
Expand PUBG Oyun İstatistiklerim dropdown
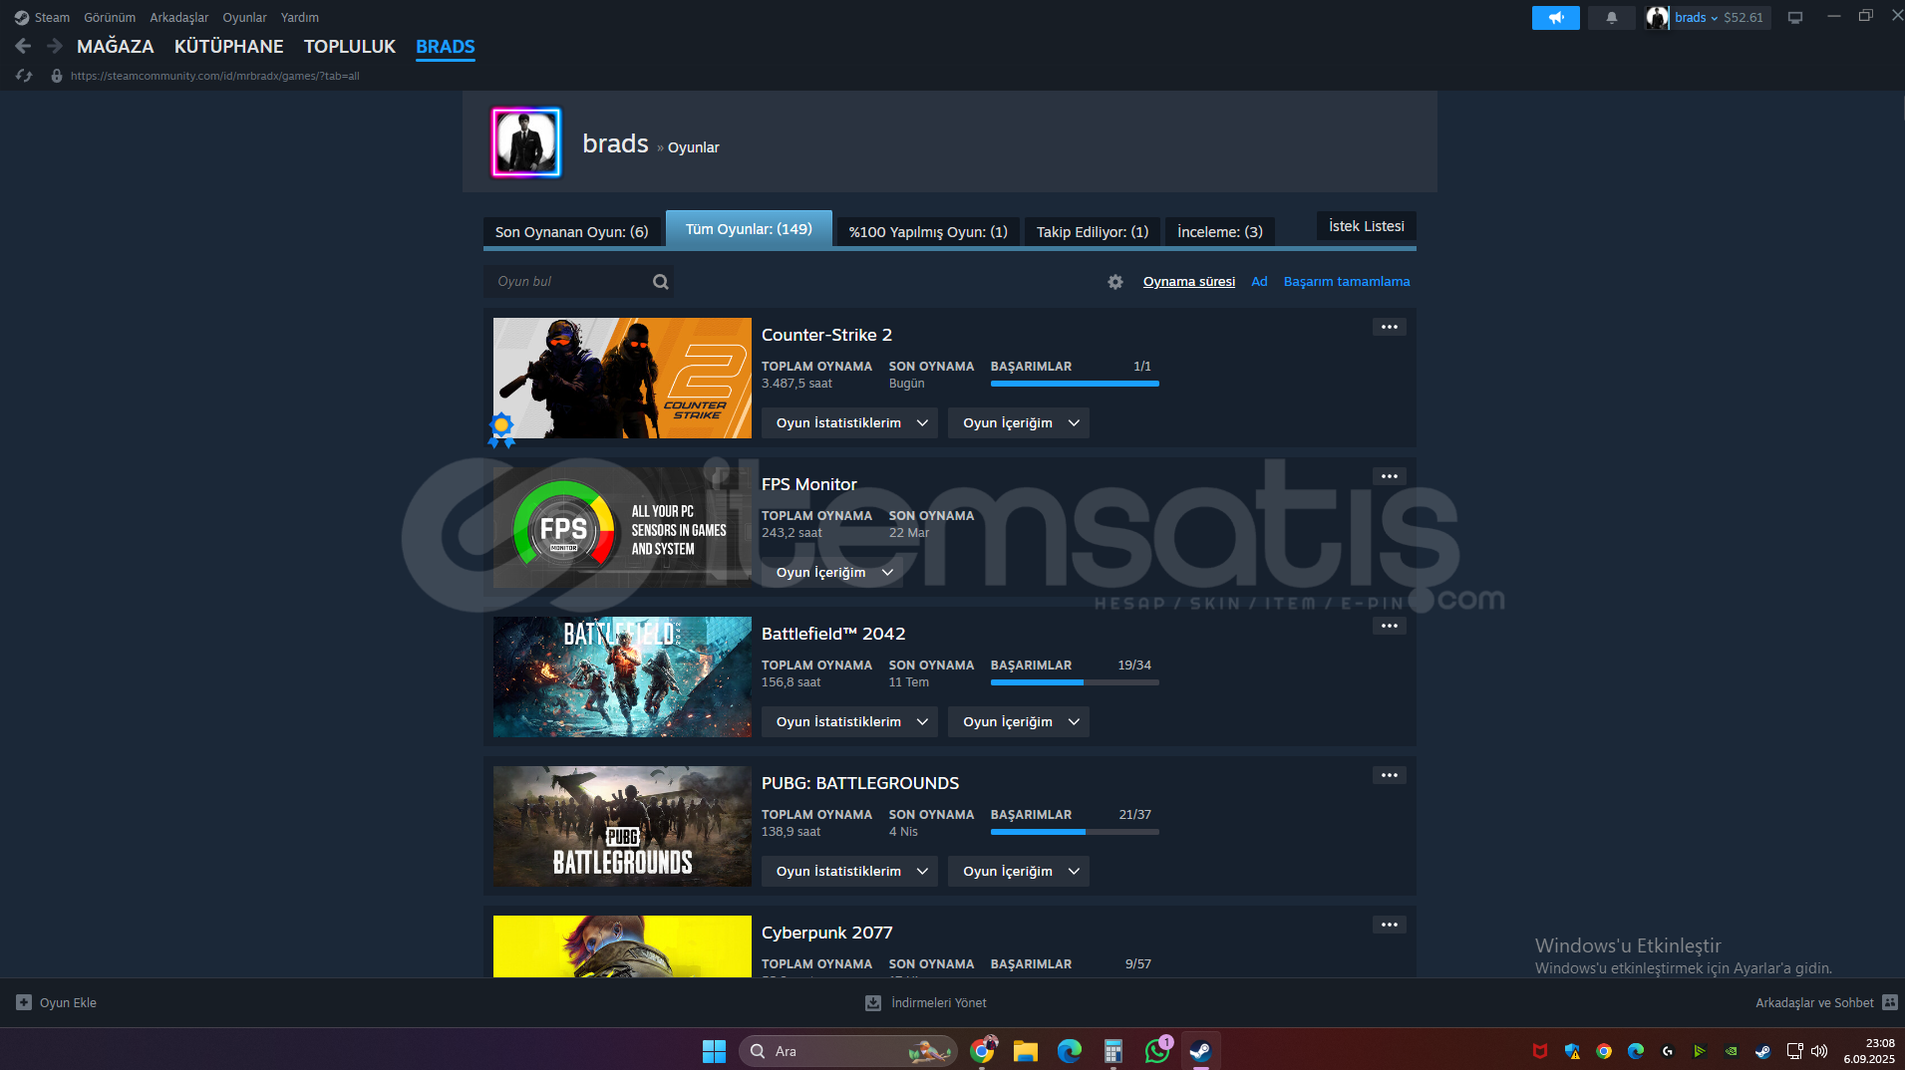(849, 872)
